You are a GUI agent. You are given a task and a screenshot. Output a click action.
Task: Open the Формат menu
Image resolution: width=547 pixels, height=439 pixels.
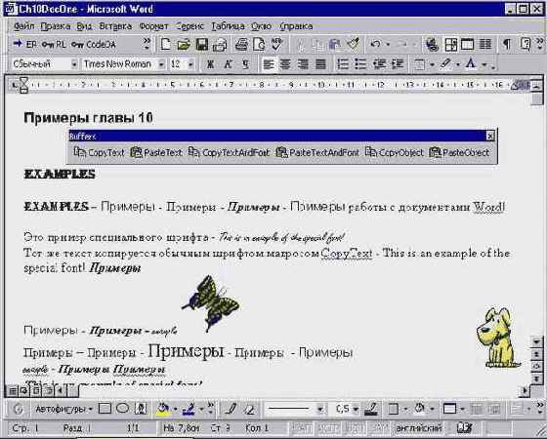[x=153, y=26]
